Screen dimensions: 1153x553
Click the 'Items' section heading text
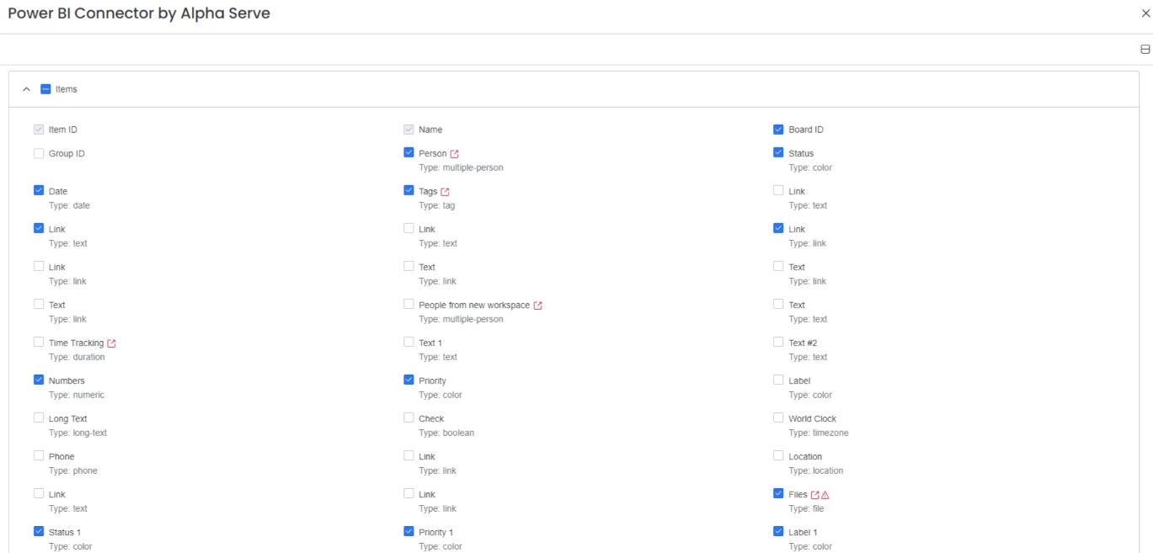pos(67,89)
